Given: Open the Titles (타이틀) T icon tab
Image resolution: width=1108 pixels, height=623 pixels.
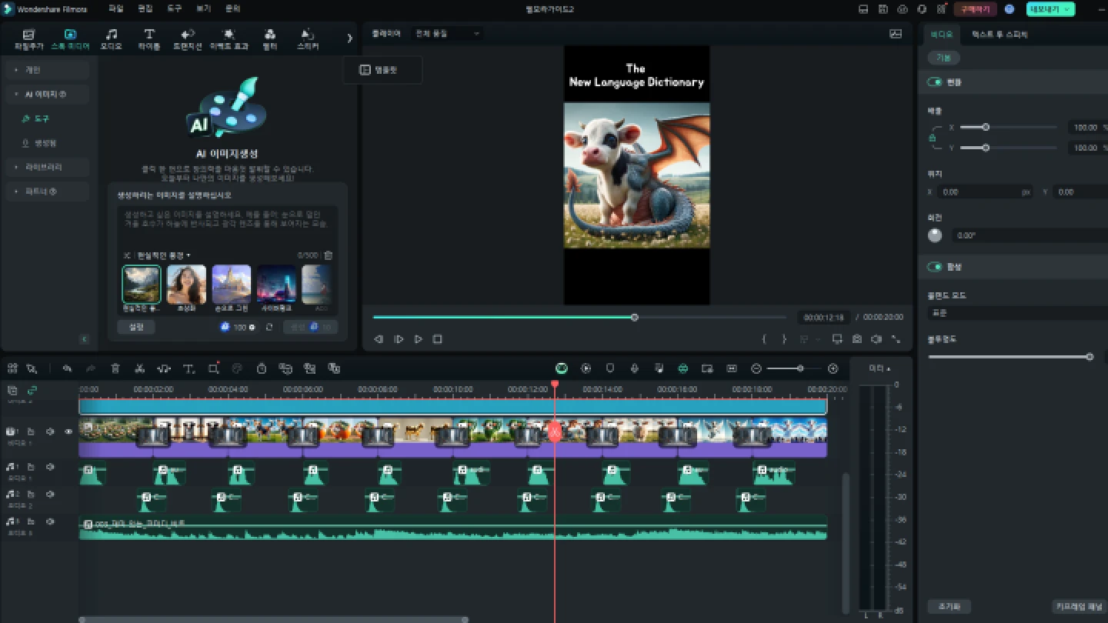Looking at the screenshot, I should tap(149, 35).
